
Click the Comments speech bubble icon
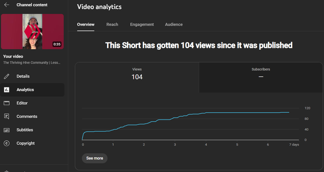coord(7,116)
